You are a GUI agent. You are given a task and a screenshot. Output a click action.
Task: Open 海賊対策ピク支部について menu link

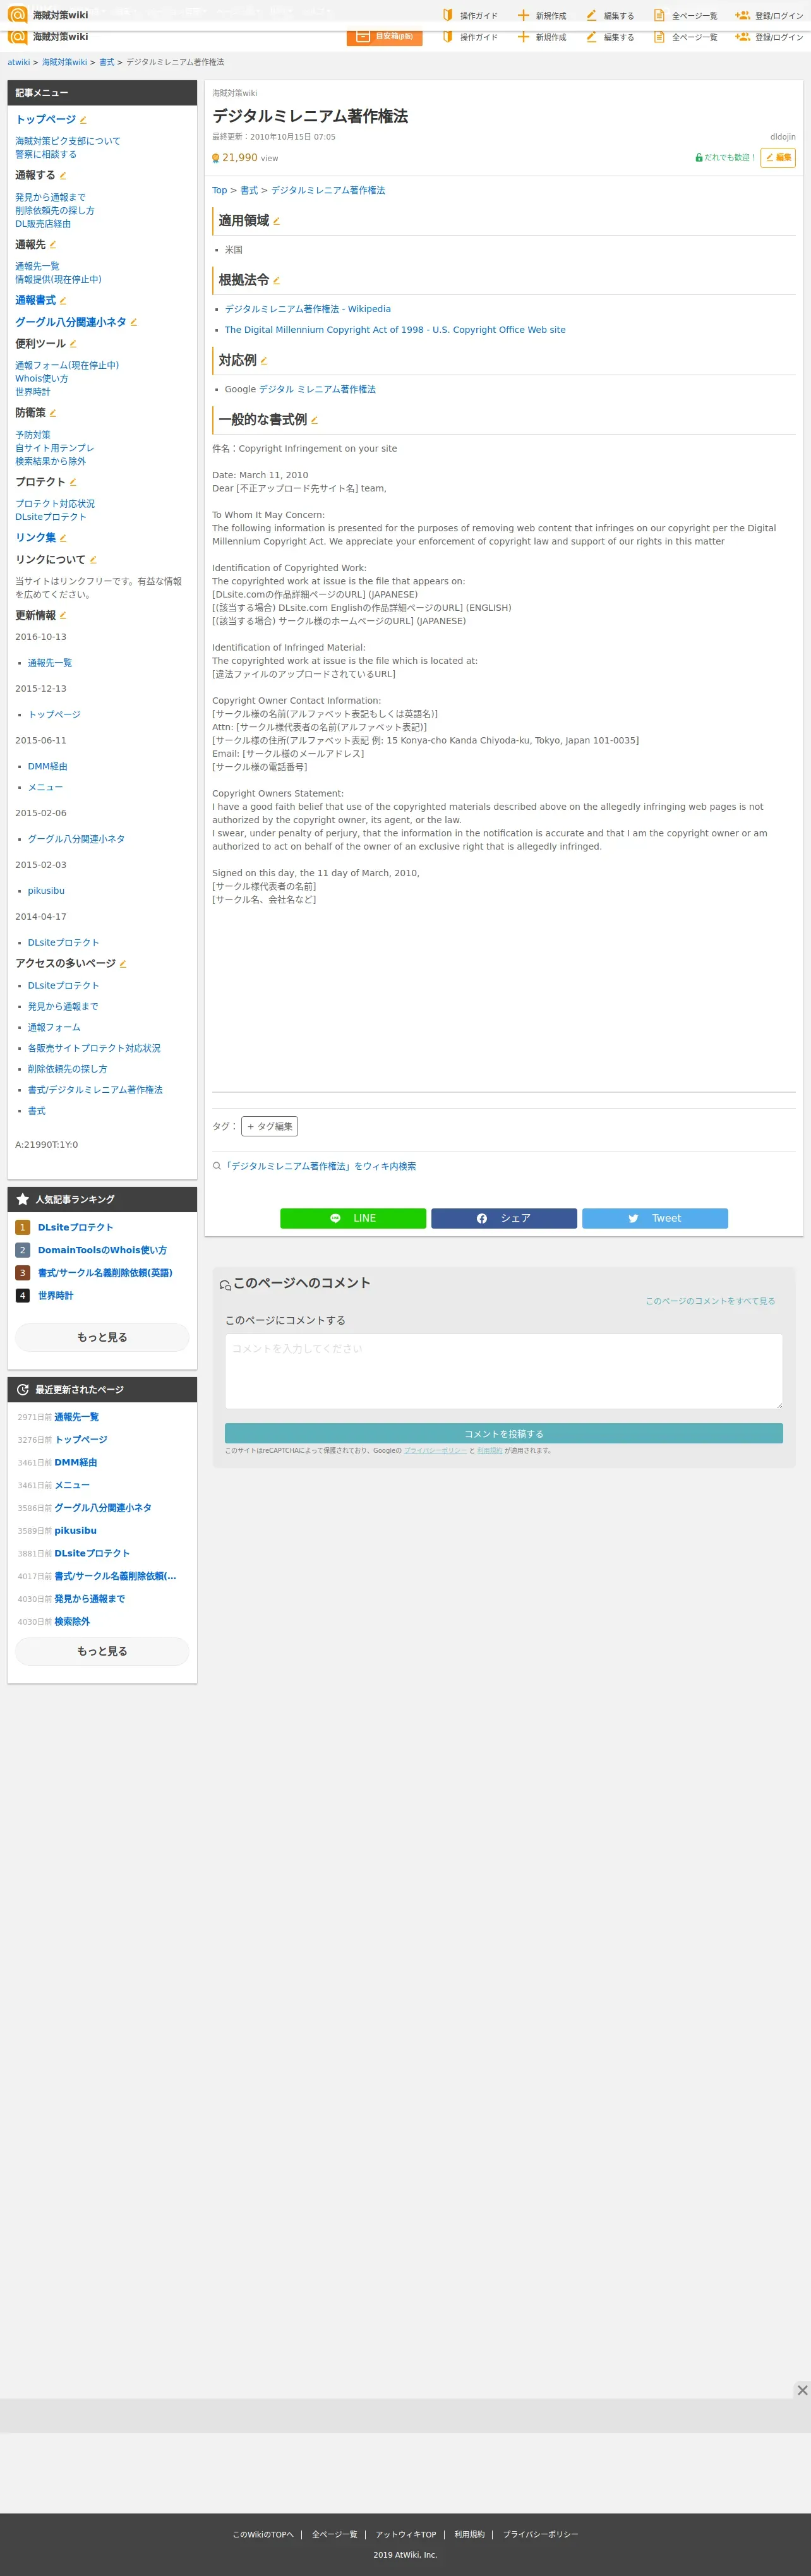(x=67, y=141)
